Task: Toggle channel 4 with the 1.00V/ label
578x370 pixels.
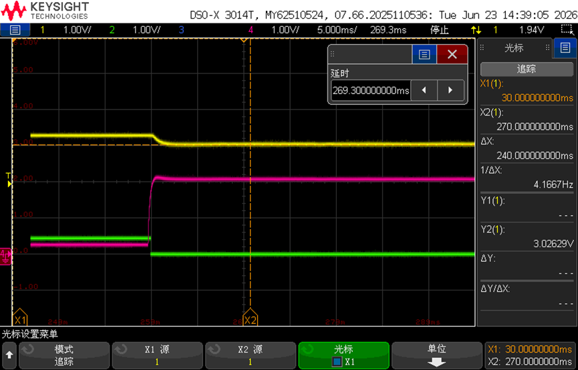Action: tap(285, 30)
